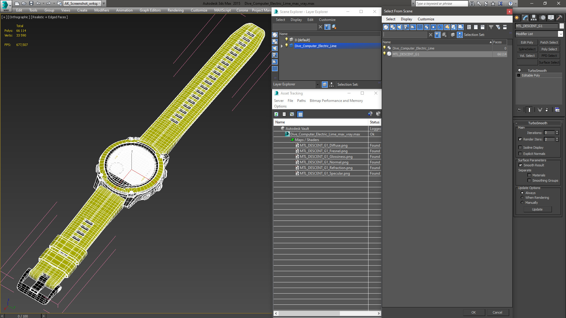The height and width of the screenshot is (318, 566).
Task: Click binoculars search icon in title bar
Action: [472, 4]
